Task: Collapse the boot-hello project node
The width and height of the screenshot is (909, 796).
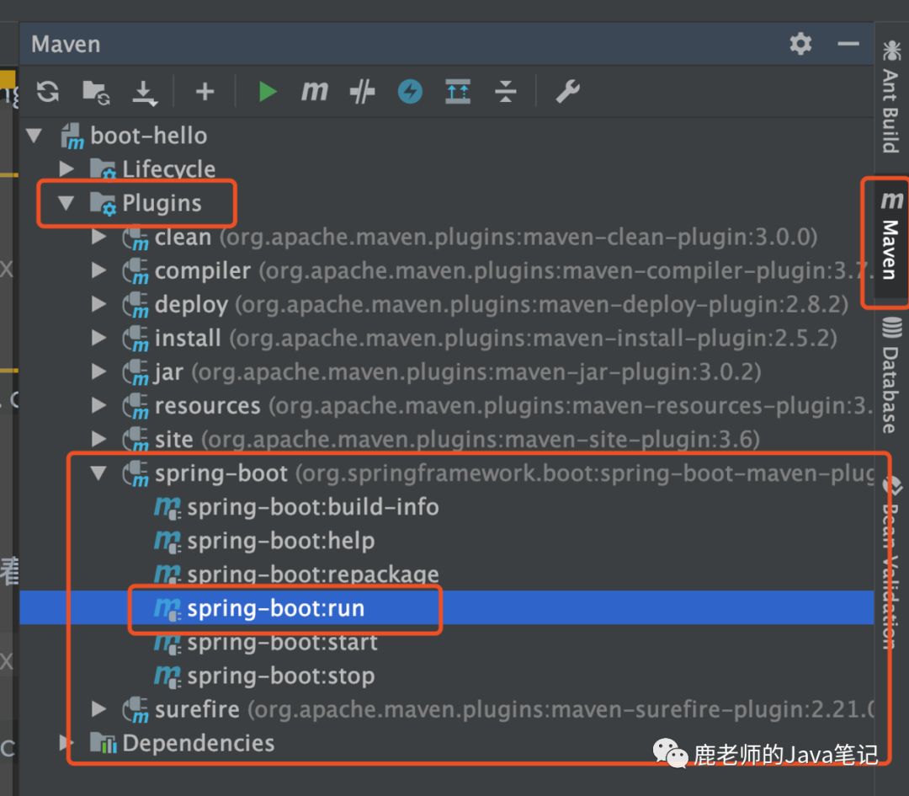Action: coord(34,136)
